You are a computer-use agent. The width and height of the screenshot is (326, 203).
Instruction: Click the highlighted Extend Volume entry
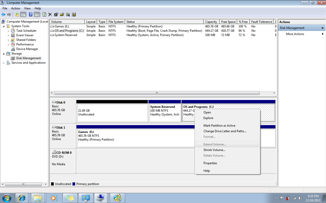(227, 144)
